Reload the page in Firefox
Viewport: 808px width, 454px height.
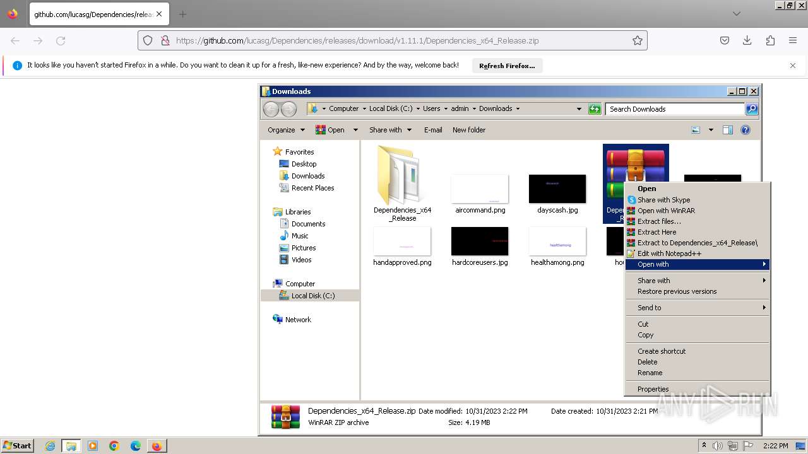[x=61, y=40]
